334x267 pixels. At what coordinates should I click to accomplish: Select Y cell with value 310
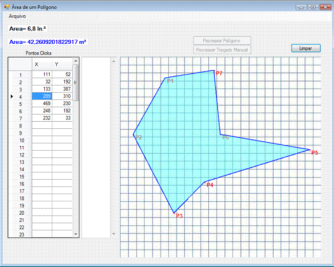click(x=62, y=96)
